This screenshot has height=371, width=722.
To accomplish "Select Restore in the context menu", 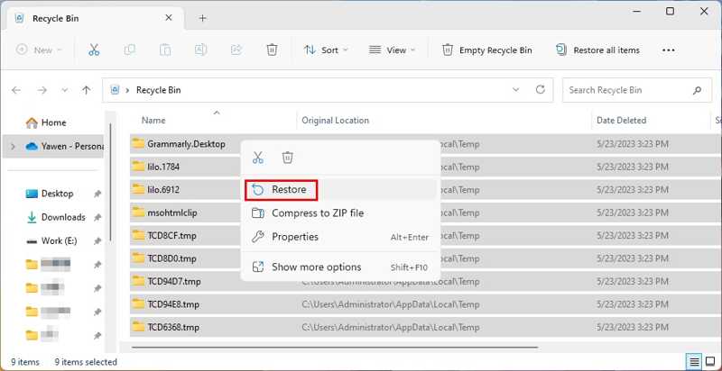I will tap(288, 189).
